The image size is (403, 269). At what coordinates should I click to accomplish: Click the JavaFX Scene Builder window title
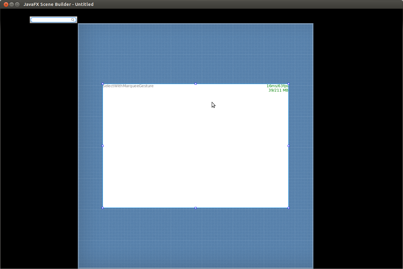coord(59,4)
